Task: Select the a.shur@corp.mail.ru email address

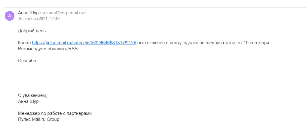Action: click(63, 13)
